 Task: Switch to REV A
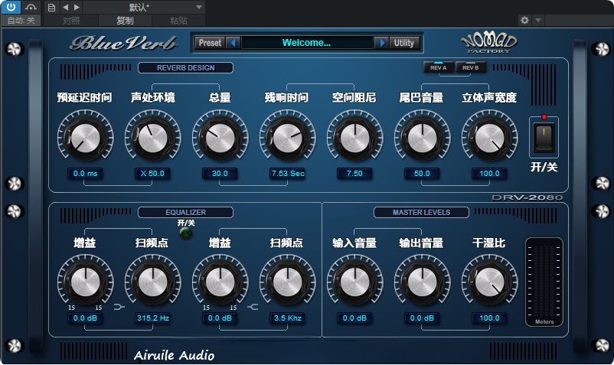(438, 67)
